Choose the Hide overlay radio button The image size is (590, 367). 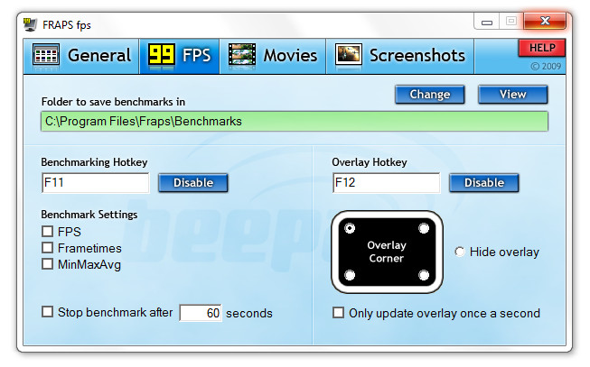[x=459, y=252]
